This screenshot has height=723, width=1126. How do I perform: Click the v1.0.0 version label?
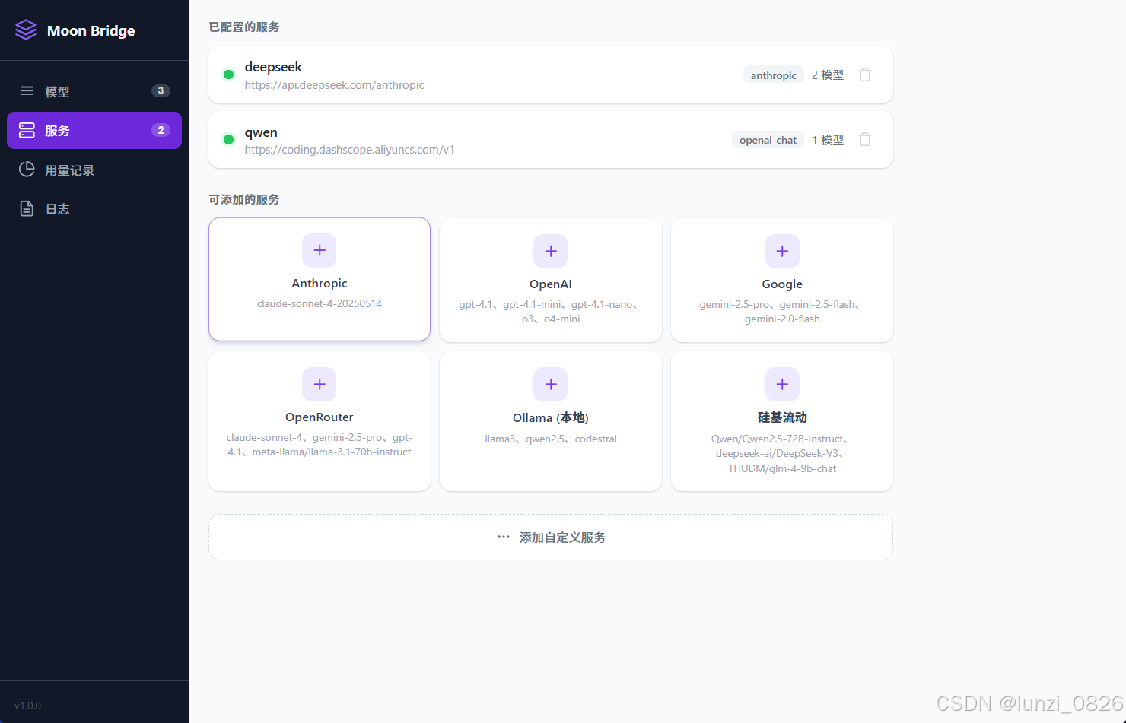point(28,706)
